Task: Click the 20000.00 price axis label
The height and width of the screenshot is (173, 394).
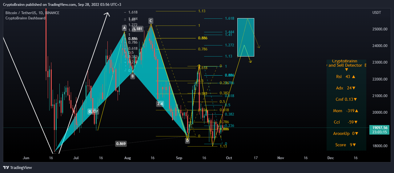Action: [x=380, y=112]
